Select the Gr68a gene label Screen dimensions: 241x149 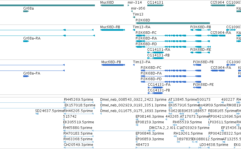coord(28,8)
